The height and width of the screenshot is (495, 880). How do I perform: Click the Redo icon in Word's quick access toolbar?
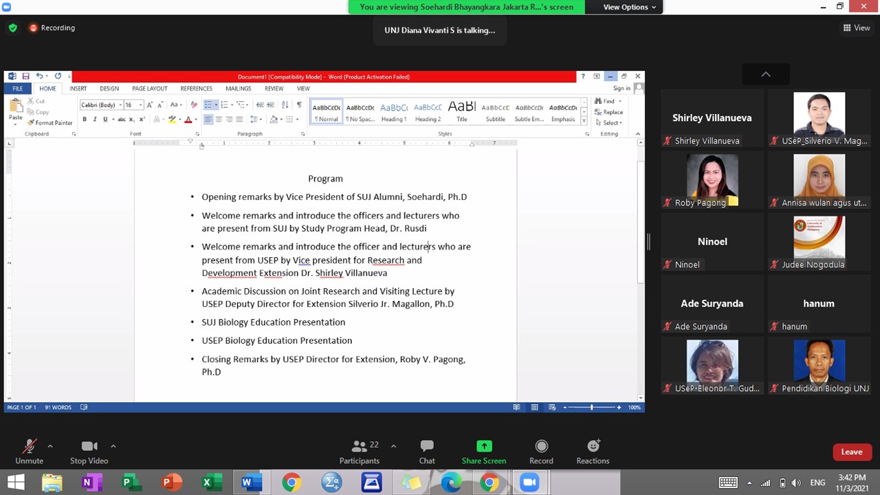tap(58, 76)
